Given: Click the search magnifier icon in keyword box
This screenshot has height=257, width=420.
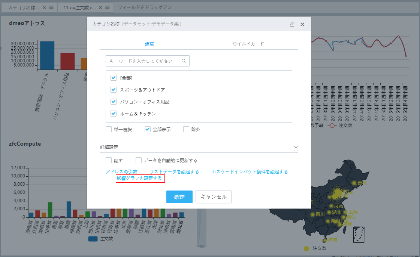Looking at the screenshot, I should [x=184, y=61].
